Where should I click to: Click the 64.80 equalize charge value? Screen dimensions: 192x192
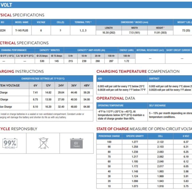(x=87, y=107)
